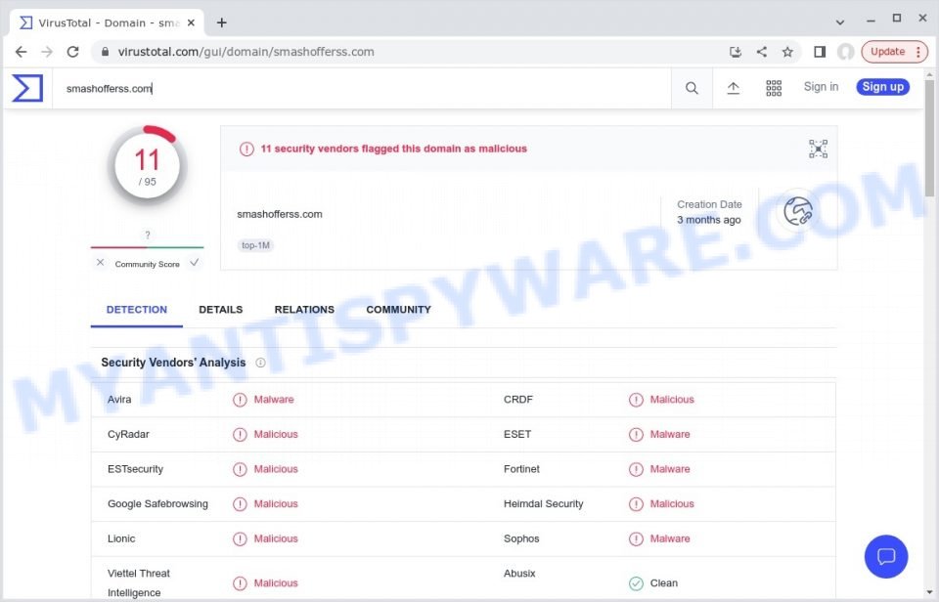
Task: Click the Viettel Threat Intelligence vendor name
Action: point(138,582)
